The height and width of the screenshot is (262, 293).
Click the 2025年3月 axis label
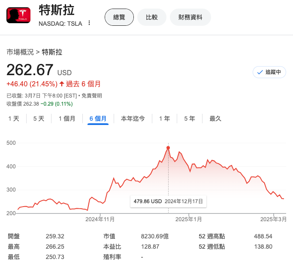pos(273,219)
